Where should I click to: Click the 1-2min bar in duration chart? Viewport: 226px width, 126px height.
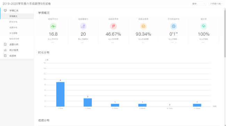click(88, 102)
